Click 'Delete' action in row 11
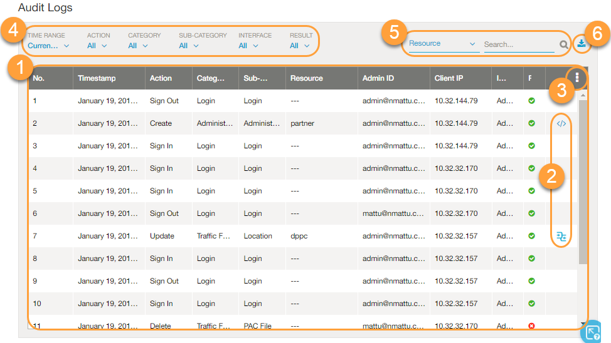This screenshot has width=611, height=343. pos(160,326)
